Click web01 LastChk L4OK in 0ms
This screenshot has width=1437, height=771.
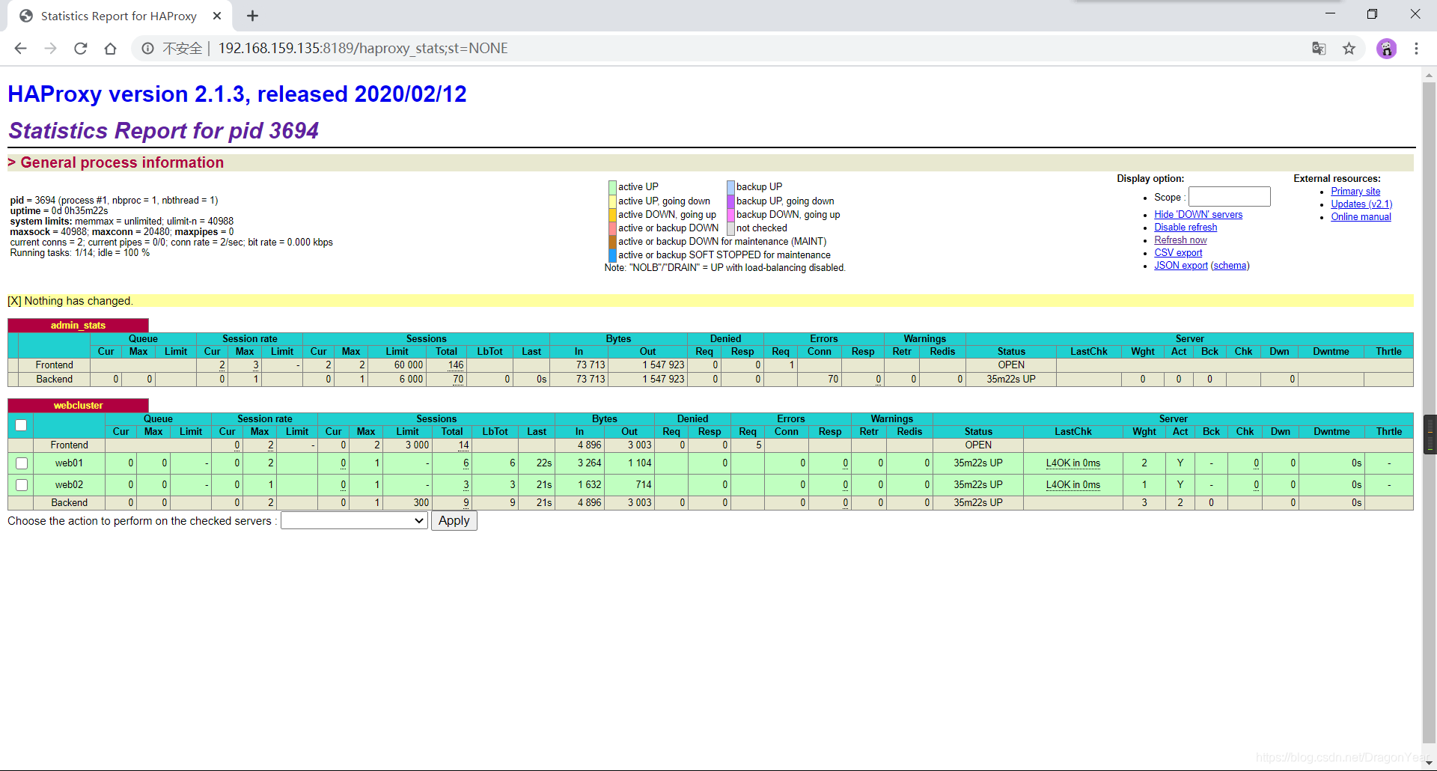(x=1073, y=463)
